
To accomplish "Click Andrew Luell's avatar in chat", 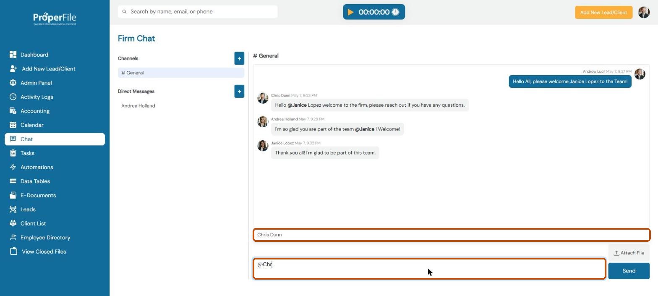I will 640,74.
